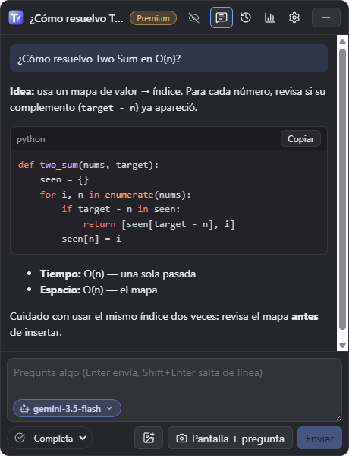Viewport: 349px width, 456px height.
Task: Open settings gear icon
Action: [294, 17]
